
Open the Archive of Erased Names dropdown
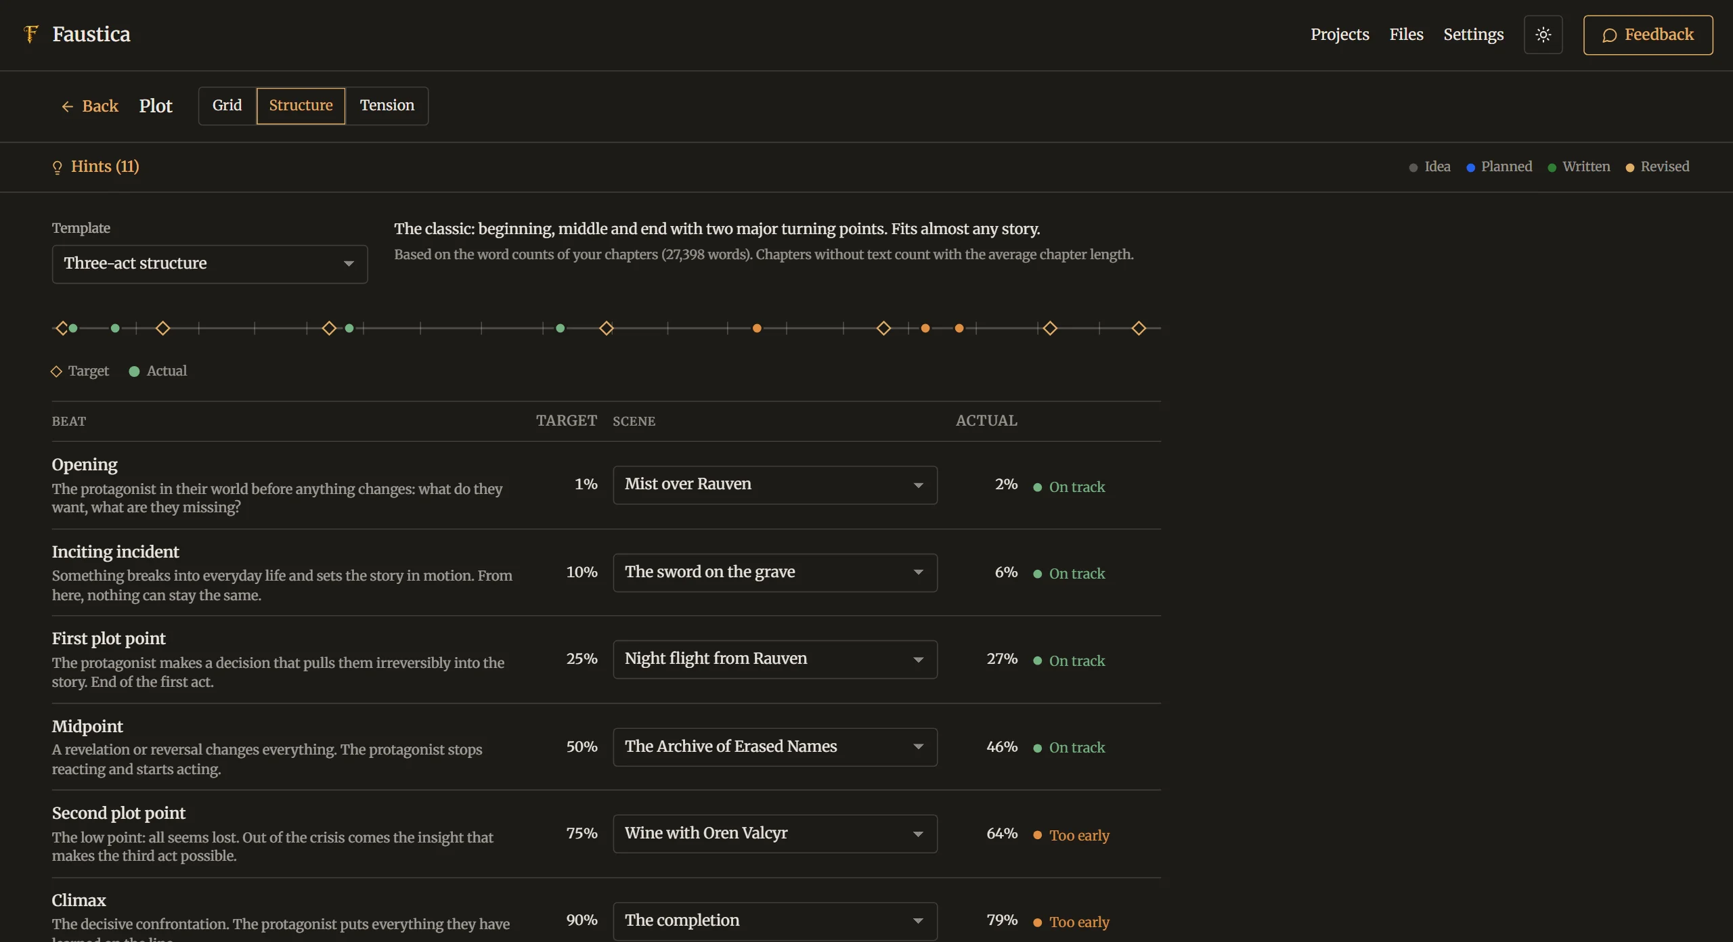tap(775, 747)
